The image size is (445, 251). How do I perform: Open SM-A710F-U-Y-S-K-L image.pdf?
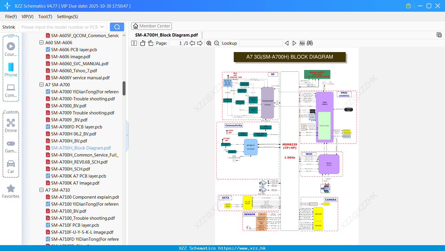(82, 232)
